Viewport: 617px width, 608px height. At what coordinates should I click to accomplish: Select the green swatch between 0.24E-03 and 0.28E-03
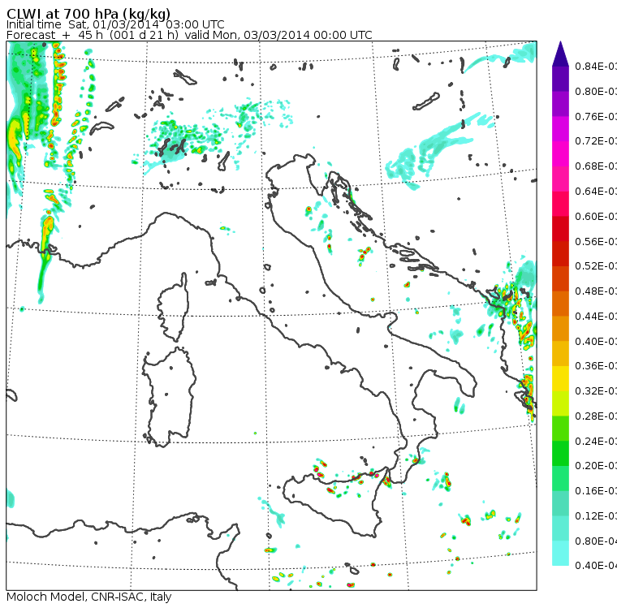tap(561, 429)
